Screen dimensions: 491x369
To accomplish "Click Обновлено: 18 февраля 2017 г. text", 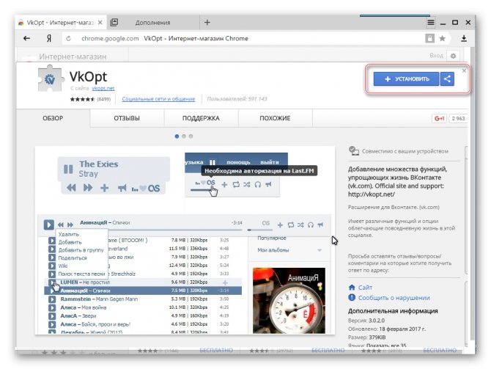I will click(387, 329).
